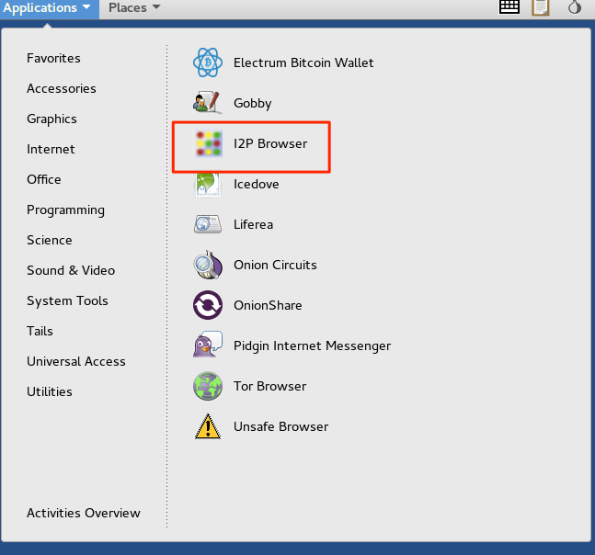Select the Favorites category
Screen dimensions: 595x555
point(53,59)
